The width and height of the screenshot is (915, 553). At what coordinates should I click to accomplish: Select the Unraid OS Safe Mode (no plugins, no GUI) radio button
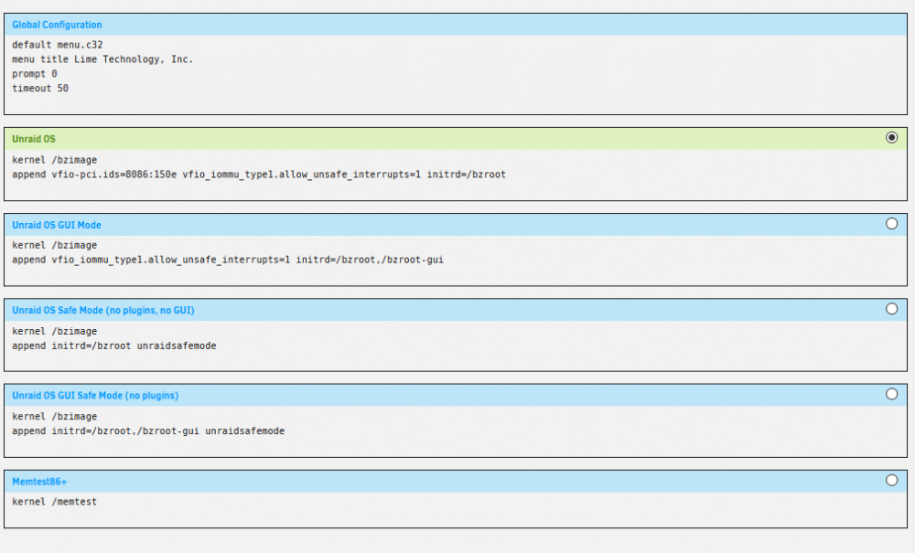click(x=891, y=309)
